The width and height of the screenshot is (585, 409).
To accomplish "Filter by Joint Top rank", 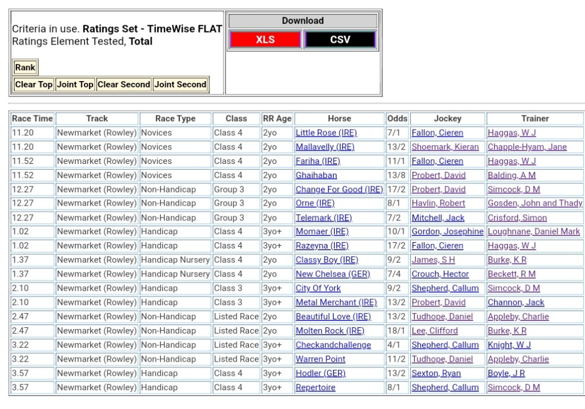I will coord(75,85).
